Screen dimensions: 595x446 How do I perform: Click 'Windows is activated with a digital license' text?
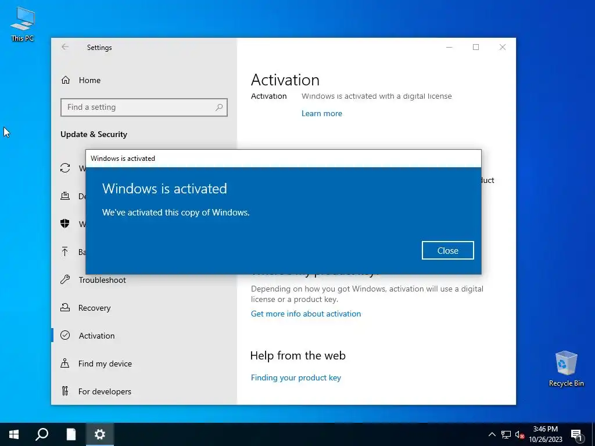377,96
